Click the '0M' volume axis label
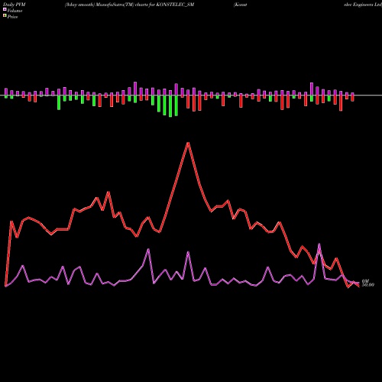Viewport: 382px width, 382px height. [365, 281]
